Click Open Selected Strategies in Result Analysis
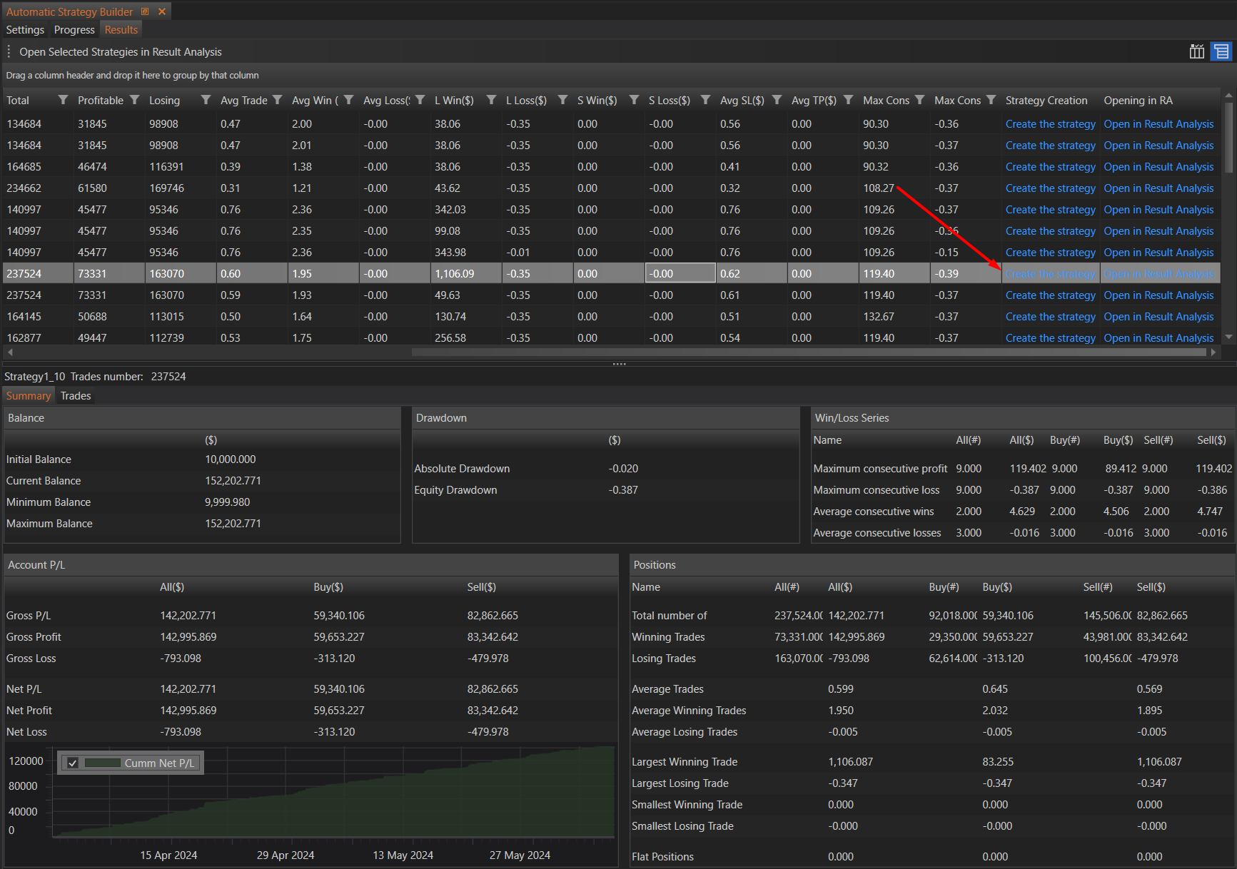This screenshot has width=1237, height=869. 121,52
